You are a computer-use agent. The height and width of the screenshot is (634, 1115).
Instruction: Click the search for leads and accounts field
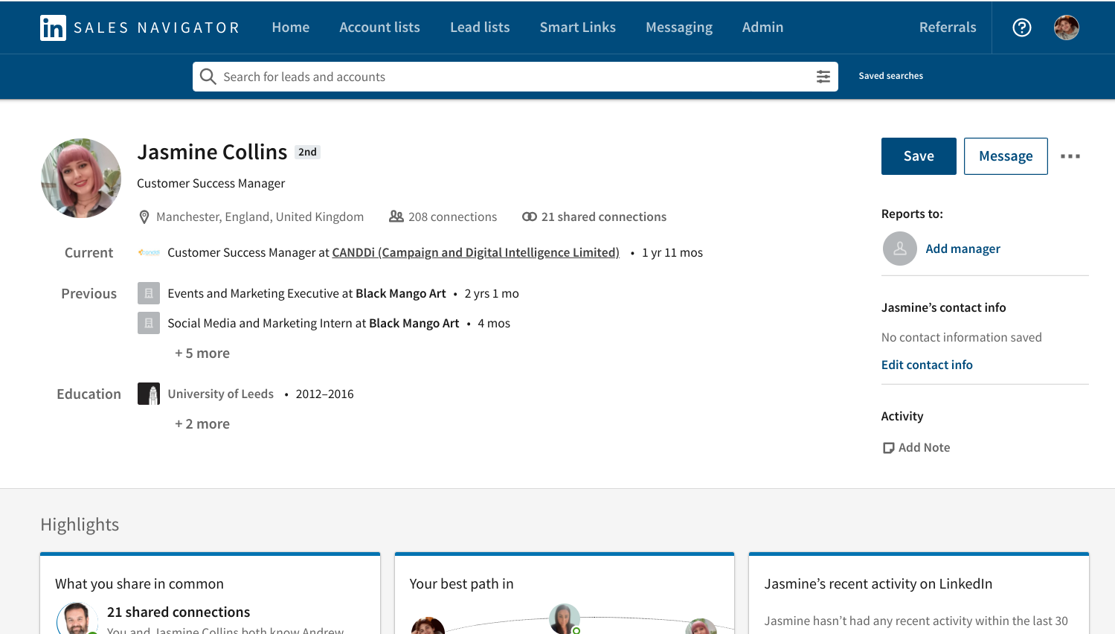click(515, 77)
